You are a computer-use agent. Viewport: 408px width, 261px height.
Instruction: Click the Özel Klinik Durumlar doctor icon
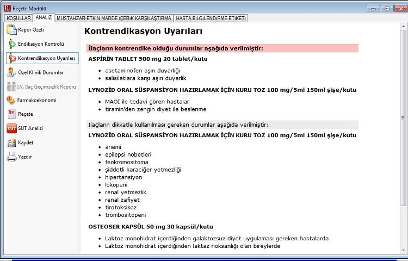click(11, 72)
